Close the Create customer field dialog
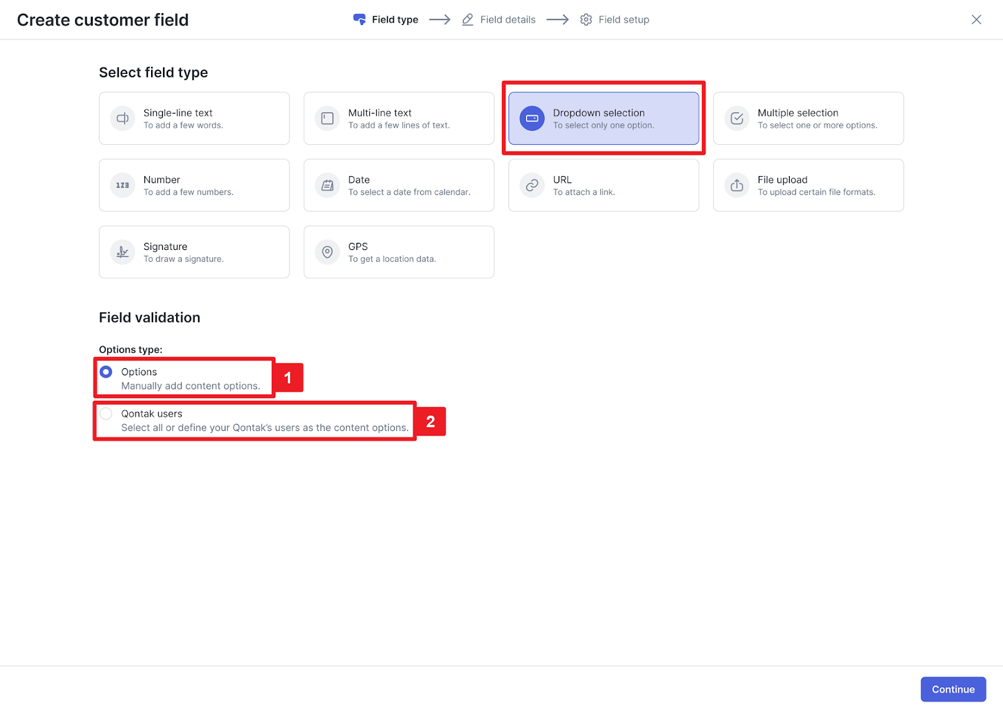Viewport: 1003px width, 713px height. [976, 20]
